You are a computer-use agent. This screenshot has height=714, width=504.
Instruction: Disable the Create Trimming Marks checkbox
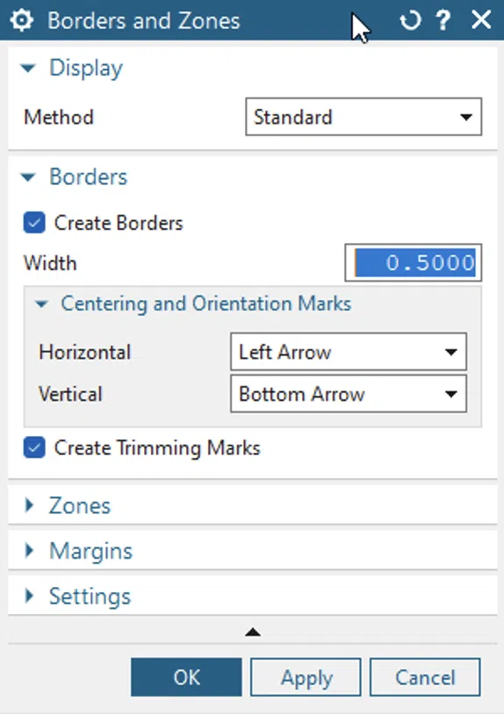[34, 447]
